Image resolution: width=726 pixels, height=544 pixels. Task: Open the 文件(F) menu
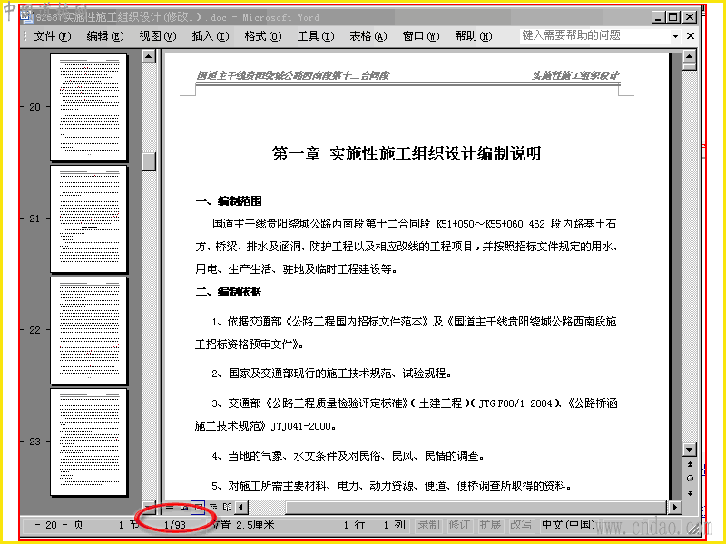(x=53, y=36)
